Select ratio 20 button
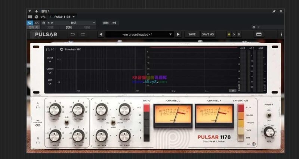This screenshot has width=299, height=159. 147,116
